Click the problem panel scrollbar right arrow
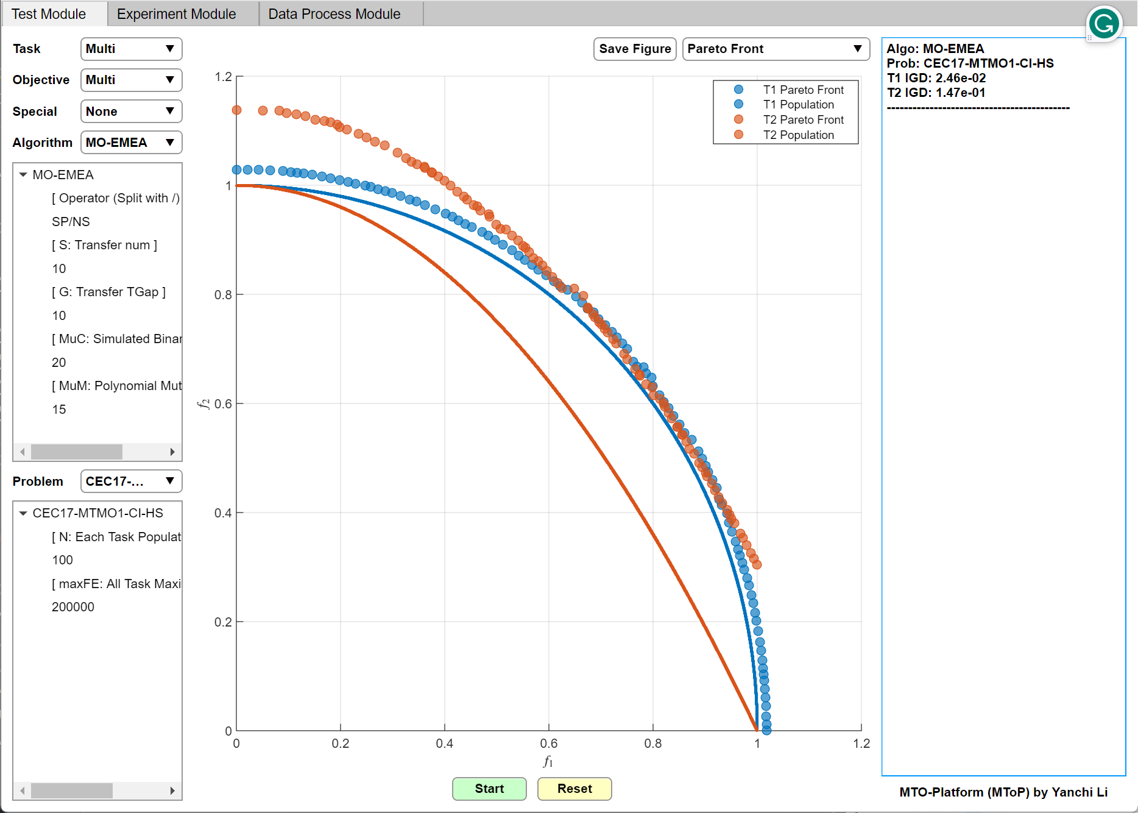This screenshot has height=813, width=1138. point(172,790)
